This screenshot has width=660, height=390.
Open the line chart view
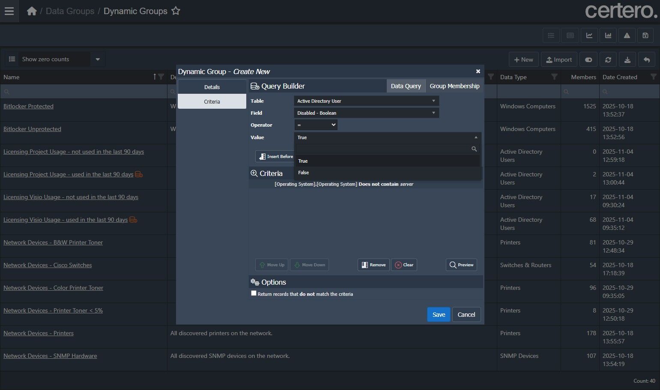(589, 36)
